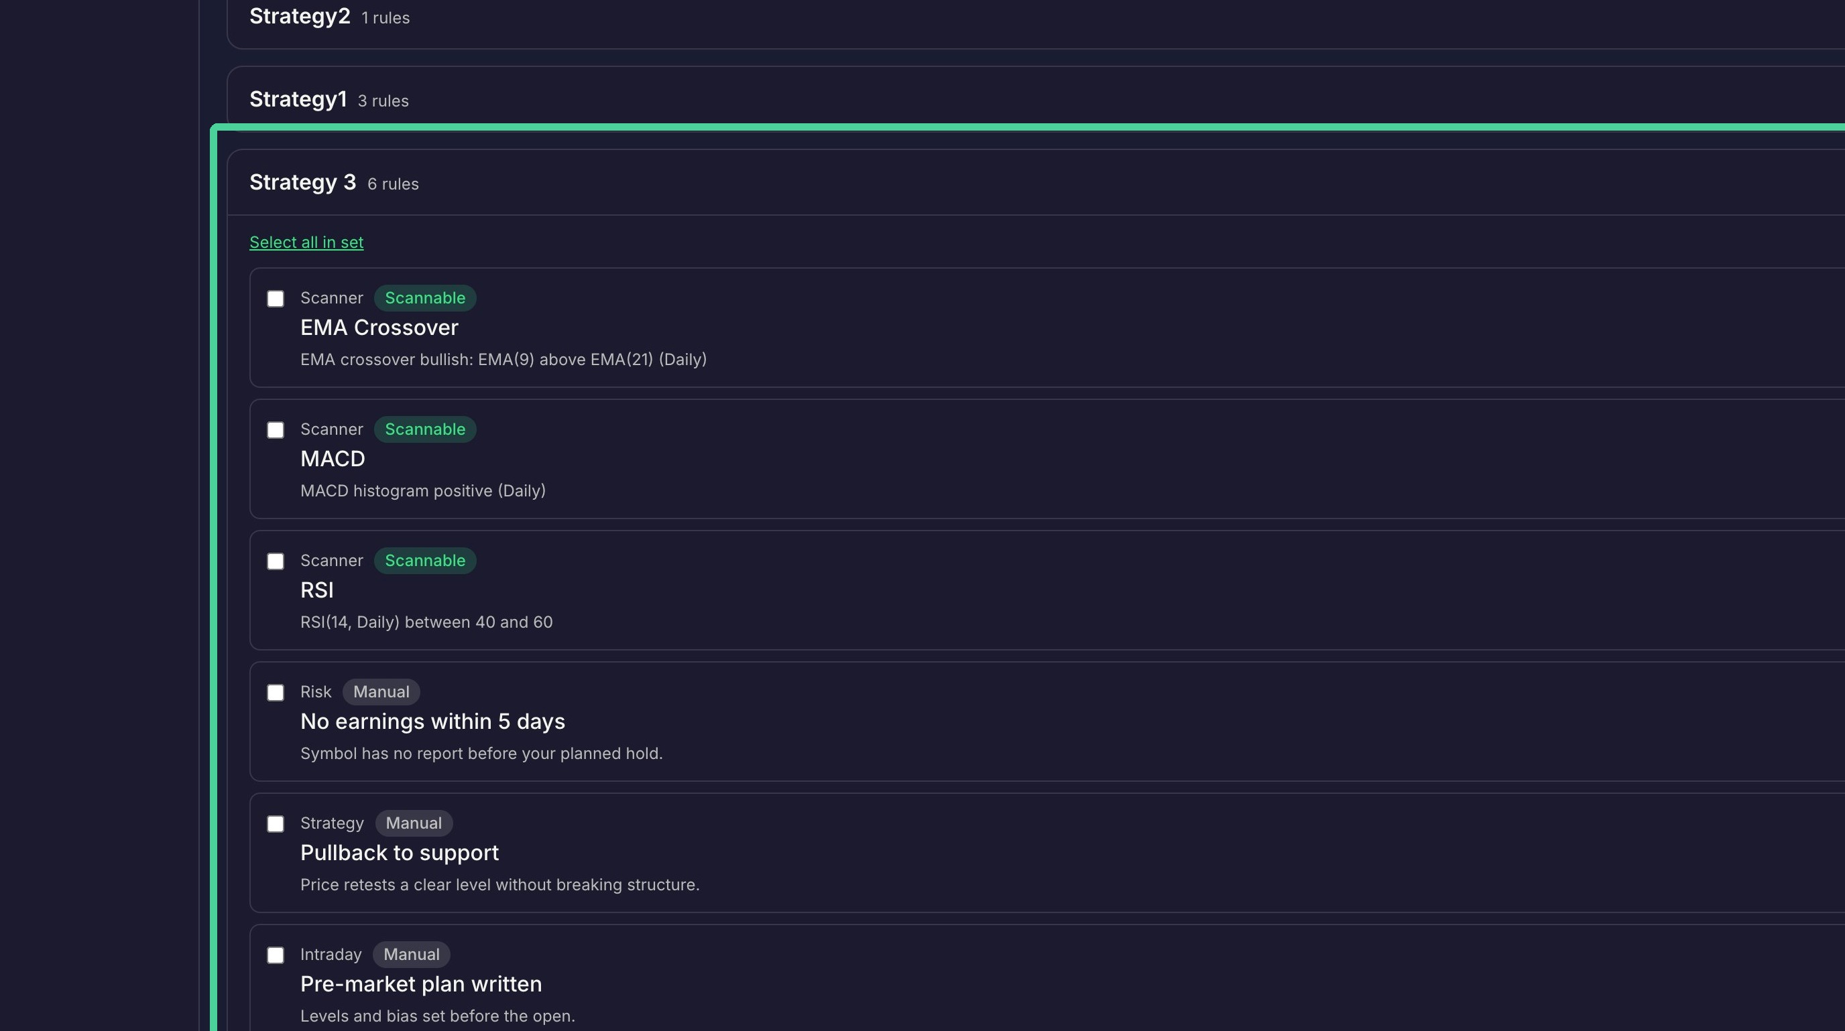Viewport: 1845px width, 1031px height.
Task: Select the No earnings within 5 days checkbox
Action: [x=275, y=693]
